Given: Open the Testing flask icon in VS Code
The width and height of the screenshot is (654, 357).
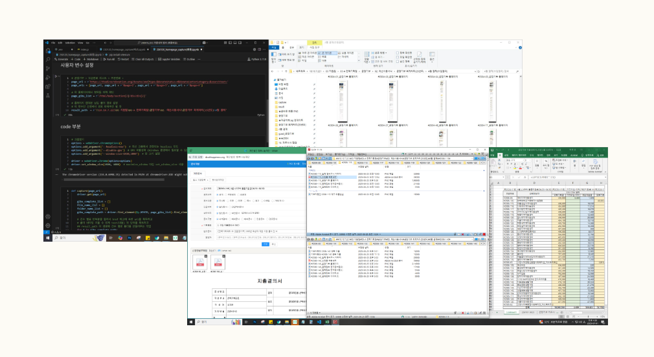Looking at the screenshot, I should (47, 96).
